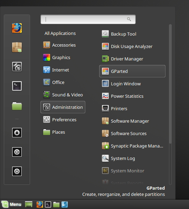Launch GParted by its label
The height and width of the screenshot is (209, 189).
coord(119,71)
